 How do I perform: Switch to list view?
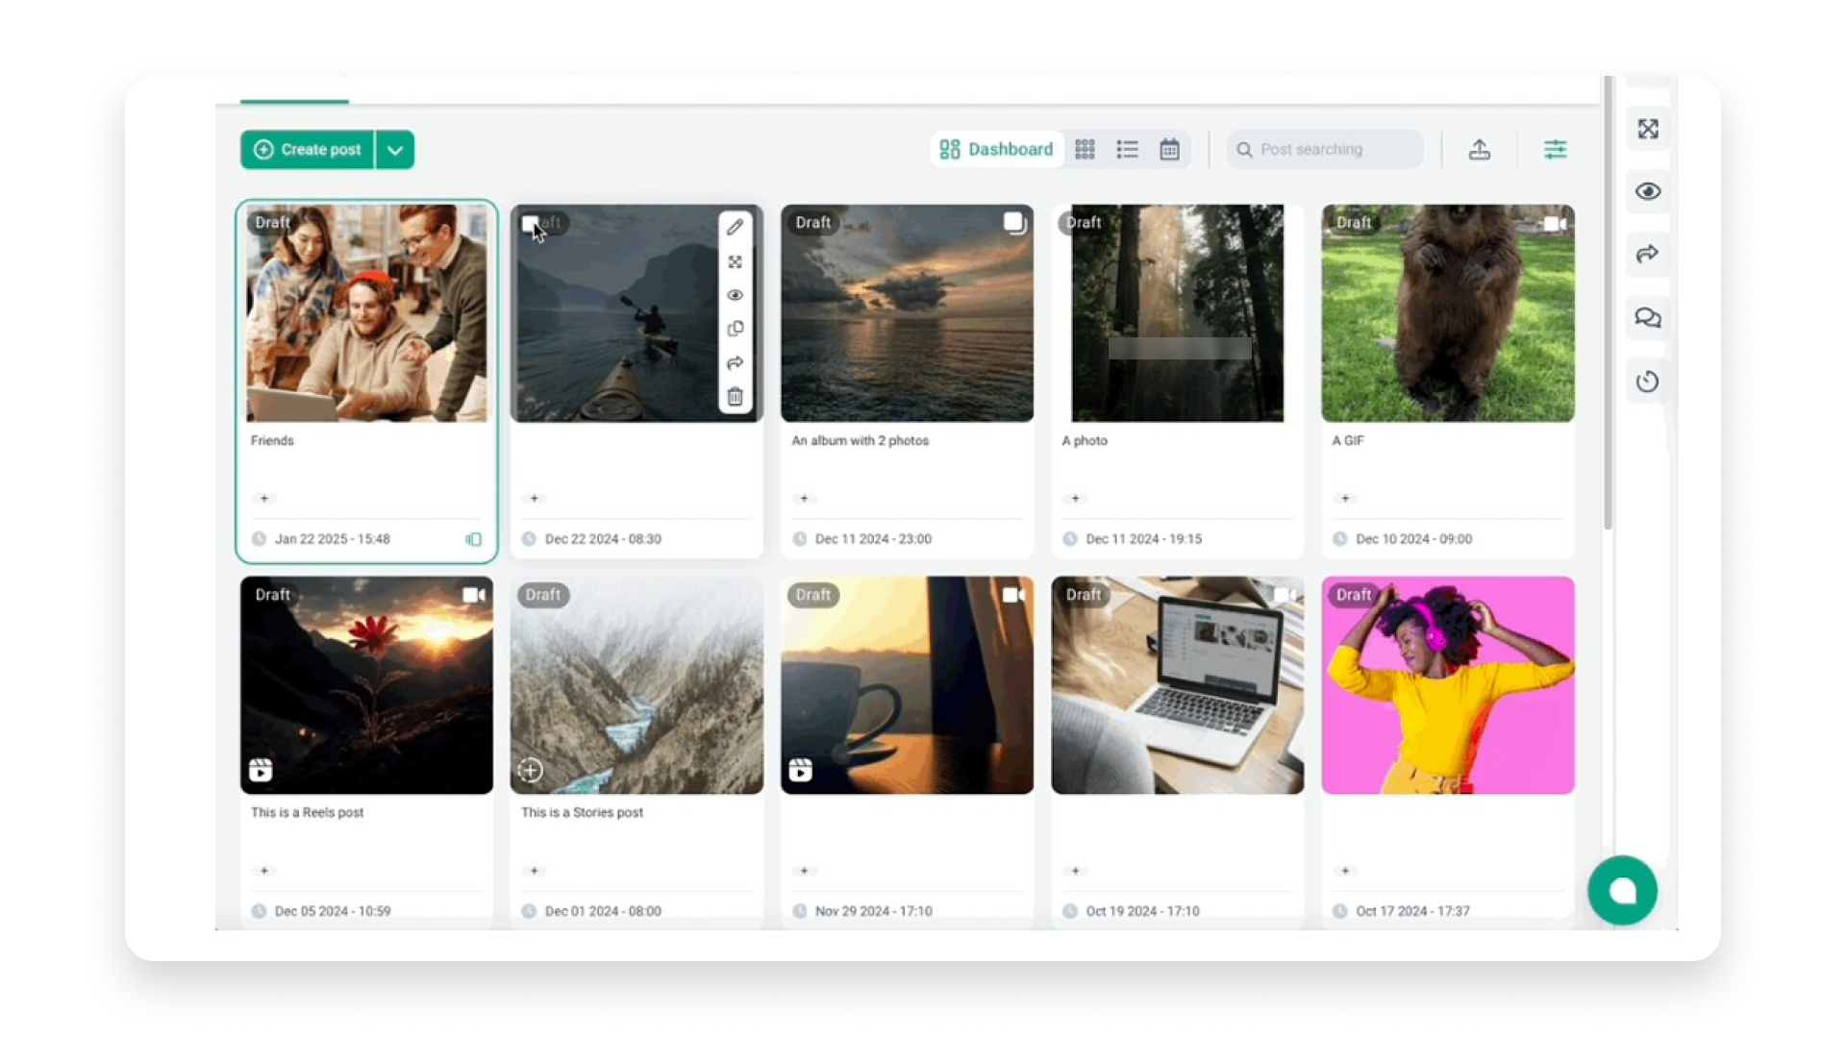pyautogui.click(x=1127, y=149)
